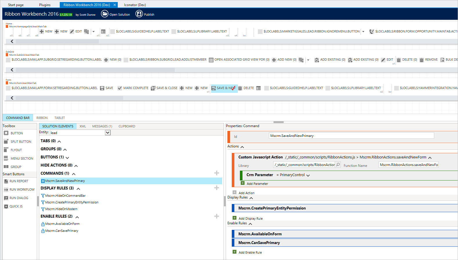The image size is (458, 260).
Task: Collapse the GROUPS (0) section
Action: [x=65, y=149]
